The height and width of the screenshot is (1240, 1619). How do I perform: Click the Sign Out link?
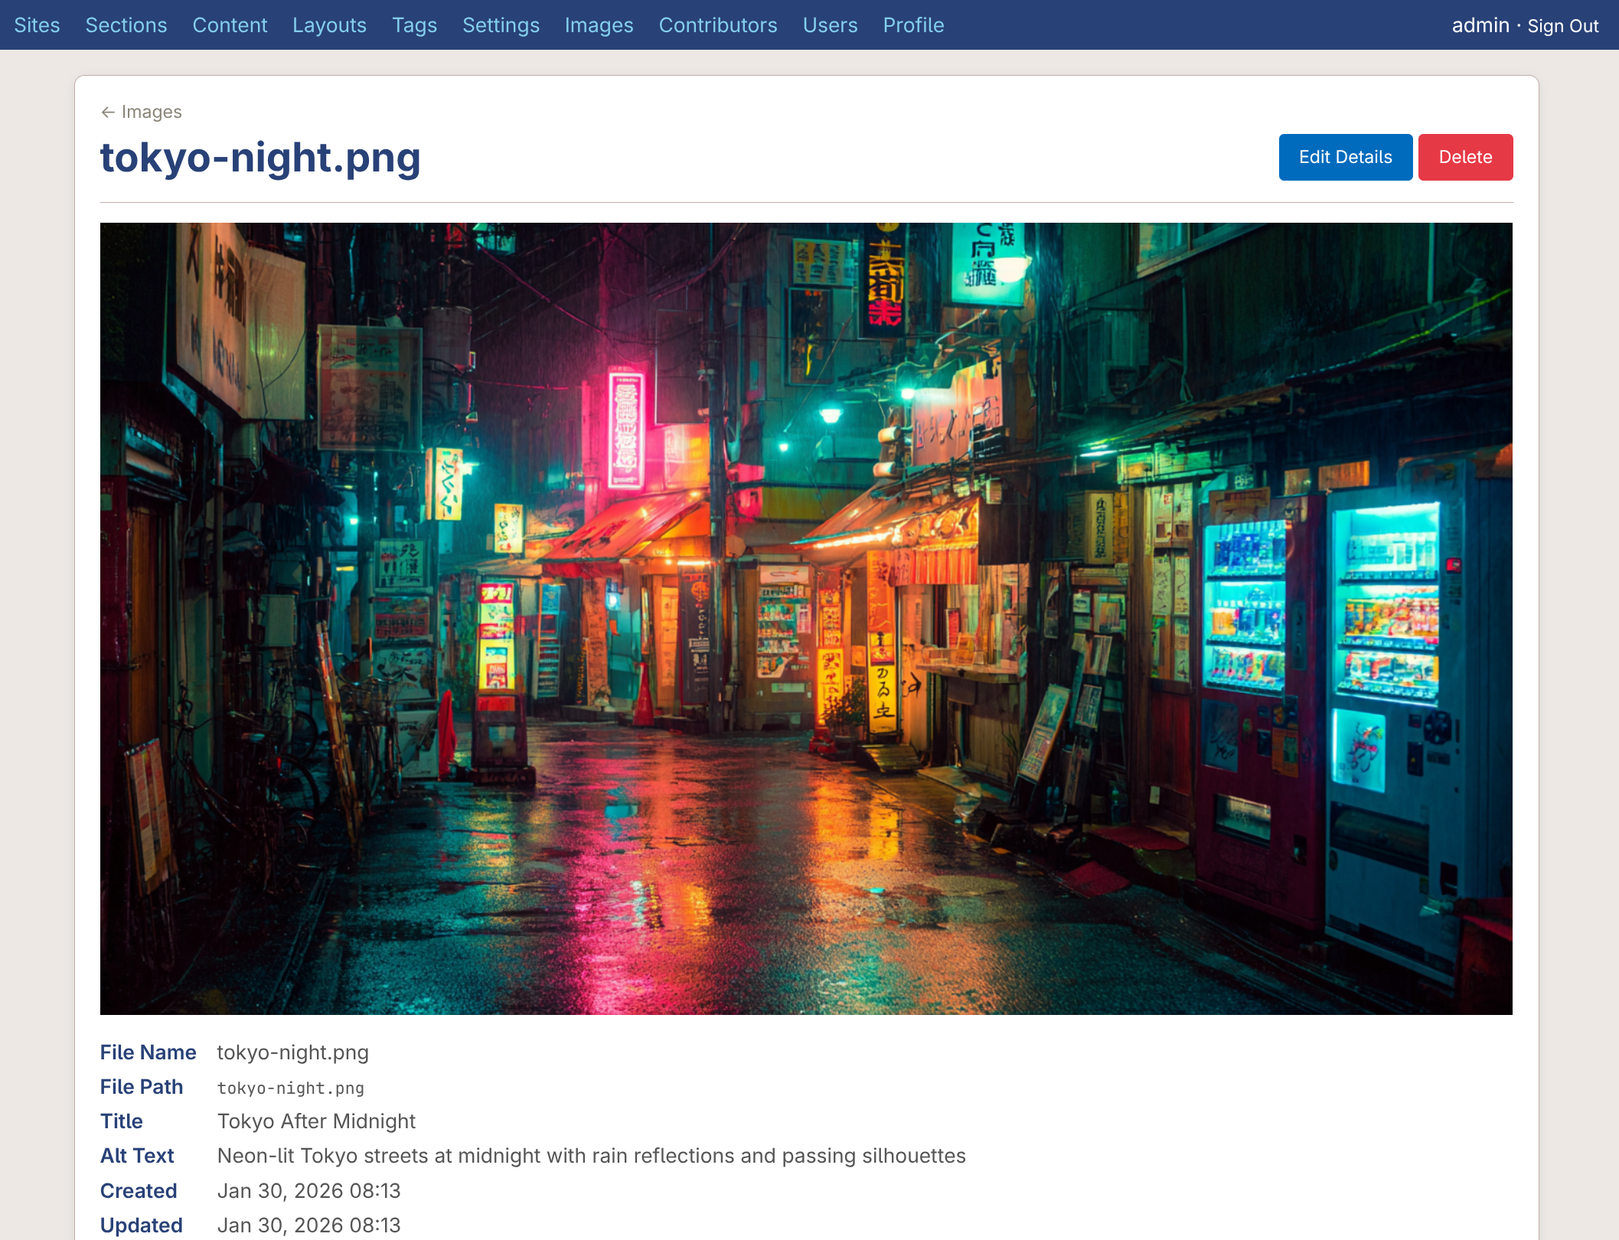[1562, 26]
